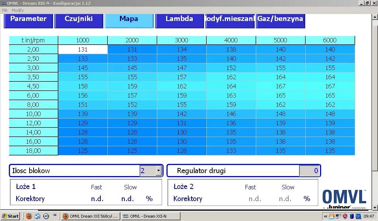
Task: Click the blue battery tray icon
Action: point(352,216)
